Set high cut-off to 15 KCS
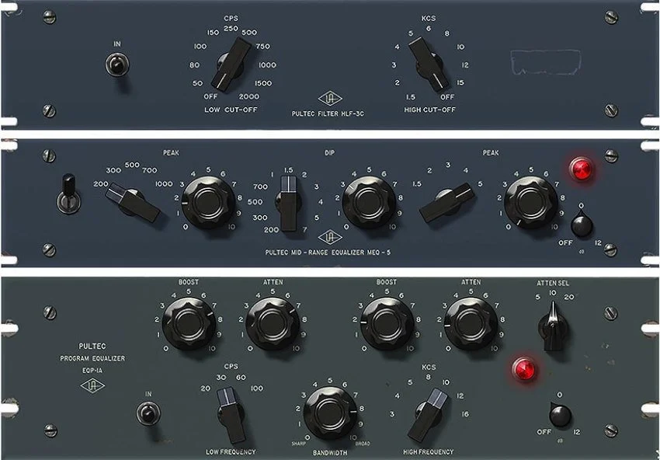The image size is (660, 460). pyautogui.click(x=460, y=82)
